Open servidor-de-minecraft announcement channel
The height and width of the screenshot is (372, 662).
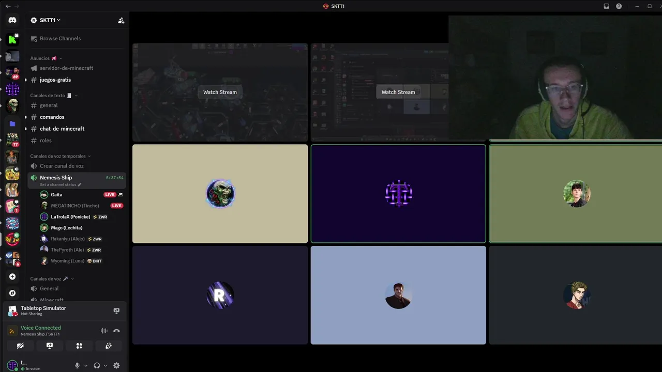point(77,68)
